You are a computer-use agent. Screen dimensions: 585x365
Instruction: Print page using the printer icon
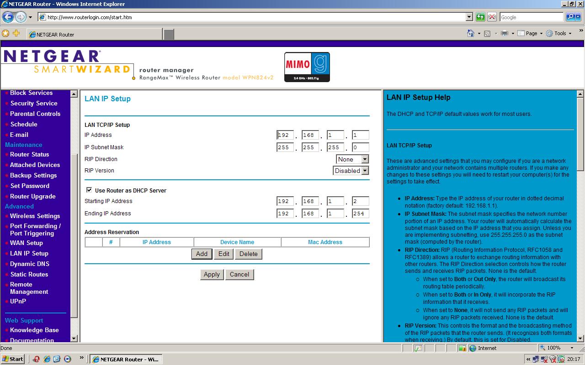pyautogui.click(x=504, y=33)
